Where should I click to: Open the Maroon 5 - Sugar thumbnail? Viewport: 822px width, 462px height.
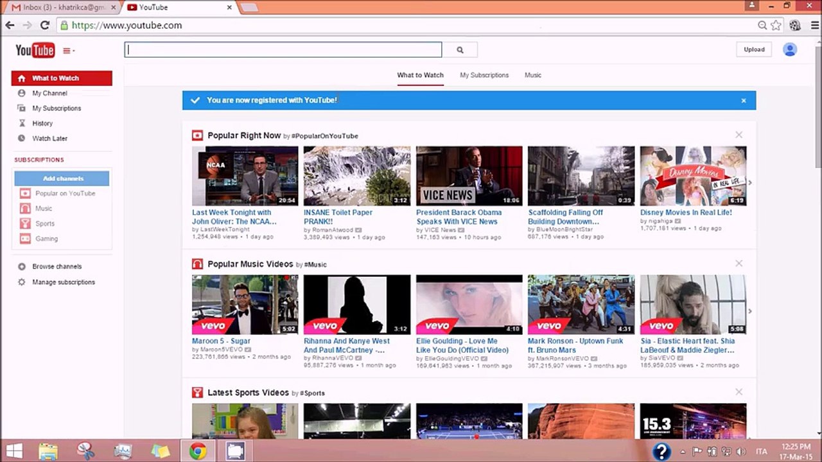(245, 304)
